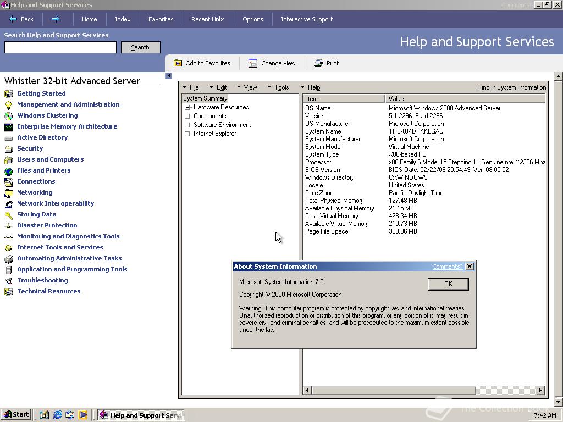Open the Troubleshooting topic link
The image size is (563, 422).
(x=42, y=280)
